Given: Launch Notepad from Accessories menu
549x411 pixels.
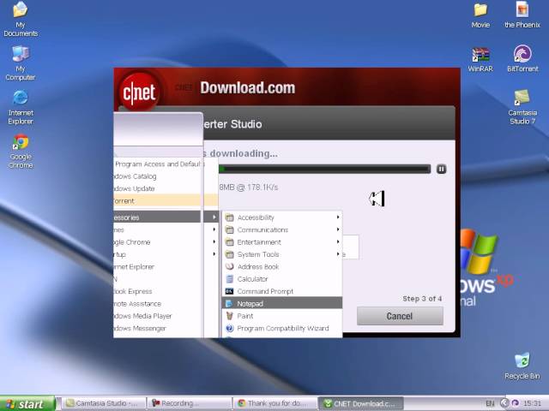Looking at the screenshot, I should (x=282, y=303).
